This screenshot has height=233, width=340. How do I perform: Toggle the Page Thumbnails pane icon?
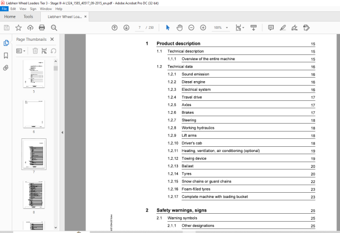[6, 43]
